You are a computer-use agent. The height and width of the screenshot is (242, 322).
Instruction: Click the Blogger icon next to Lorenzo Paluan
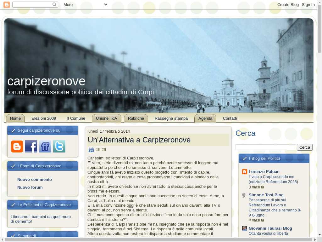(x=245, y=172)
